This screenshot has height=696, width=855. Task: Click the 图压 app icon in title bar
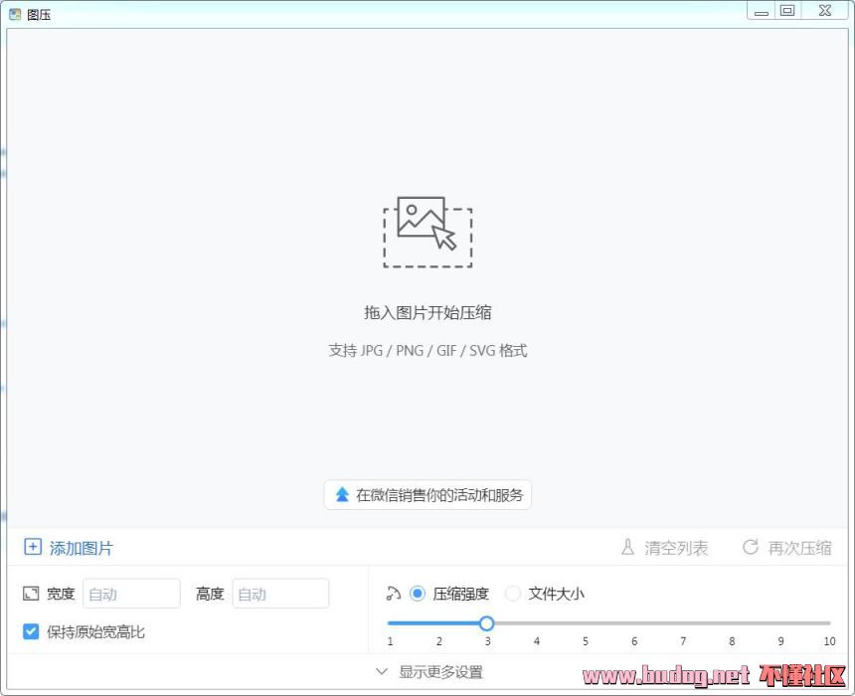[15, 14]
